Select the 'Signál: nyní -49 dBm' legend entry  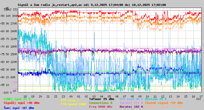(21, 103)
